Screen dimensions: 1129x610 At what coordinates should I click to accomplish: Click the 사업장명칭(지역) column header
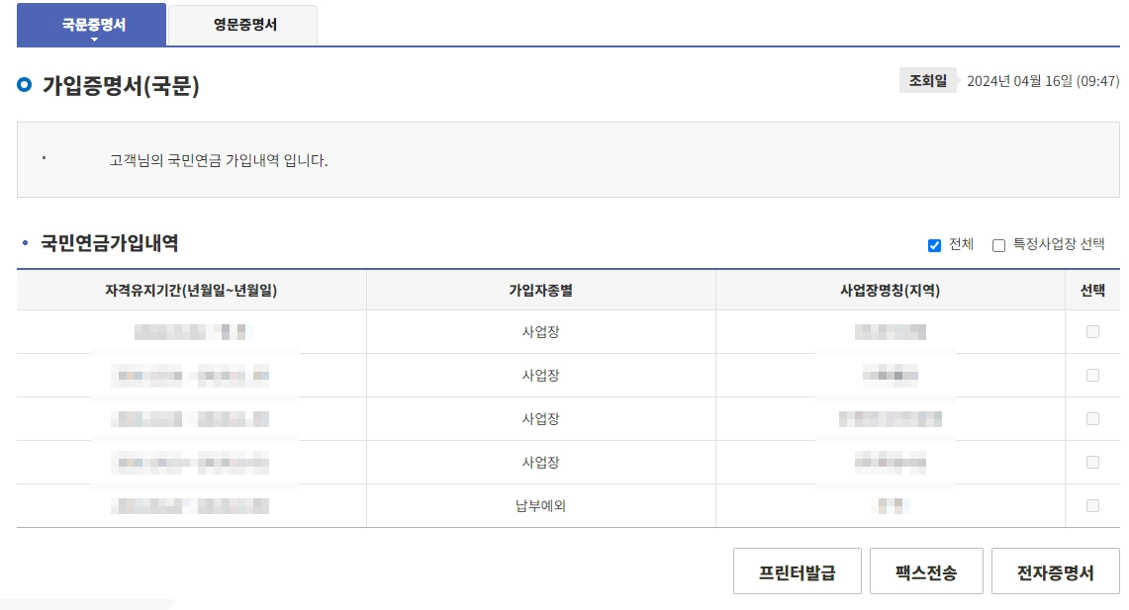pos(890,290)
